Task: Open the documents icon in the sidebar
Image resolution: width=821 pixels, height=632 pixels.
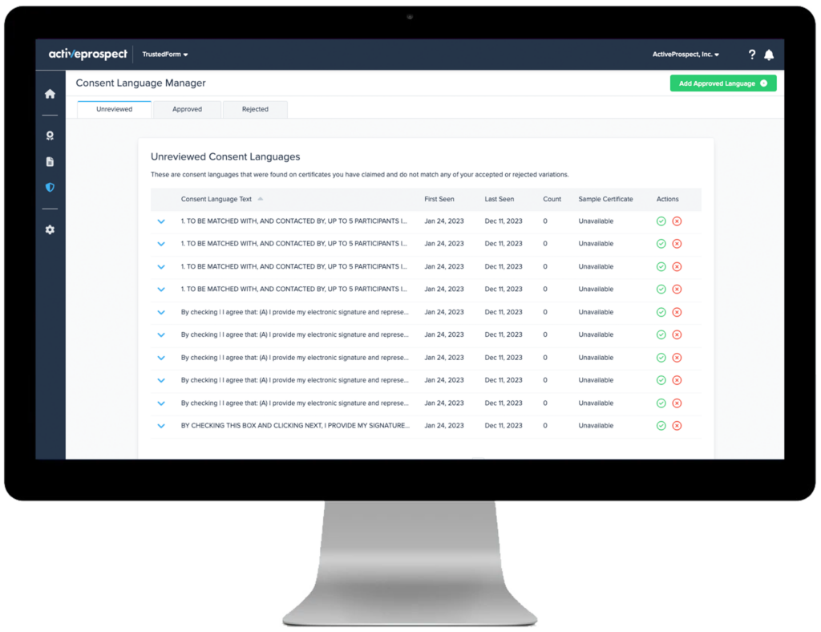Action: (49, 160)
